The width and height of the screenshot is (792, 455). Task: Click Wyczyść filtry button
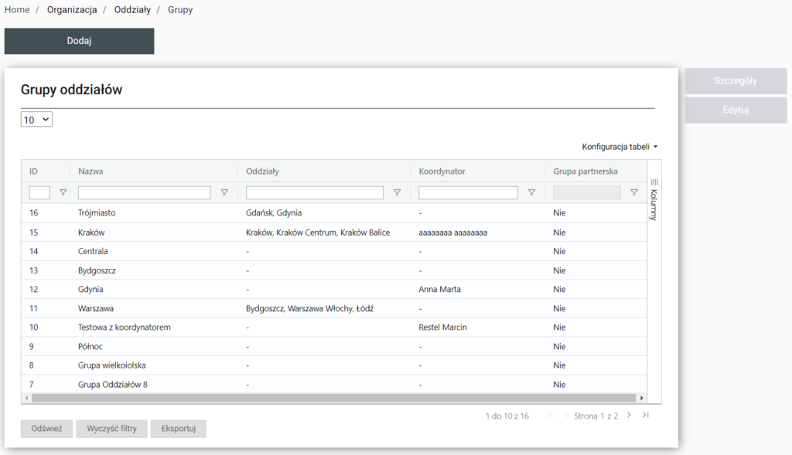click(112, 429)
